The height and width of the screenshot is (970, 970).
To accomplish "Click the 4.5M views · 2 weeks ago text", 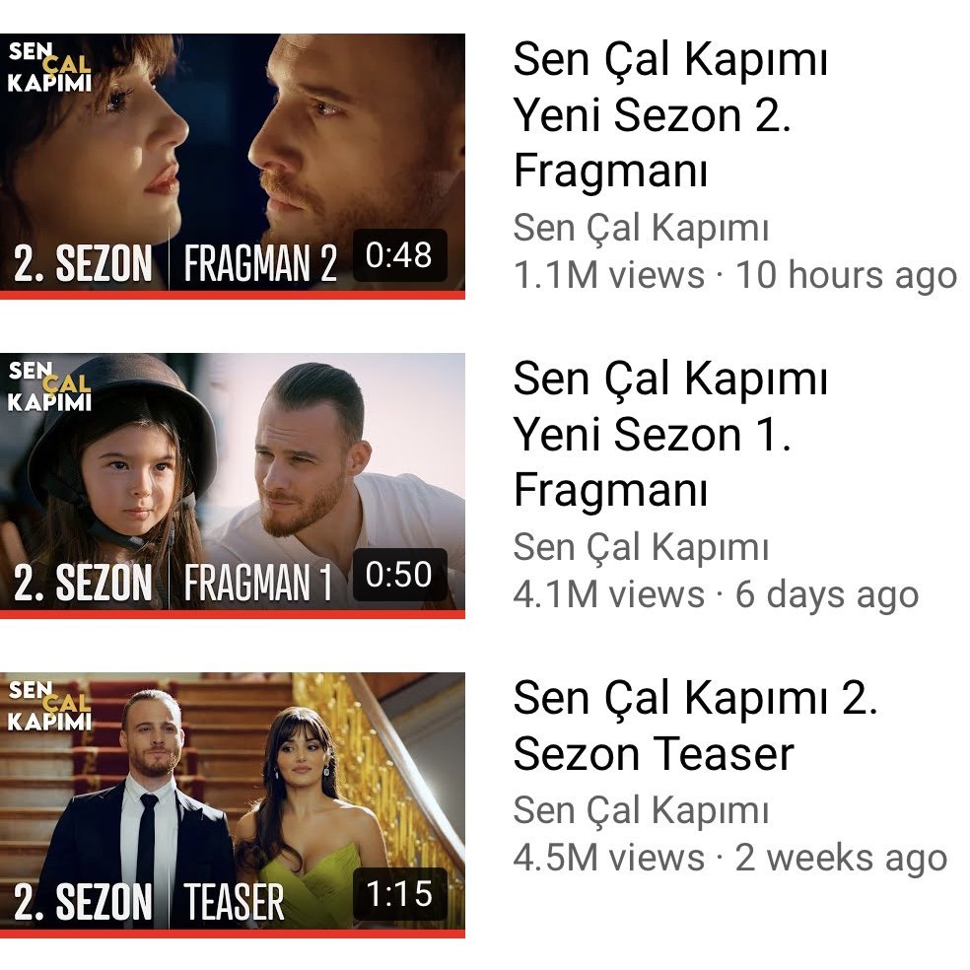I will [x=730, y=858].
